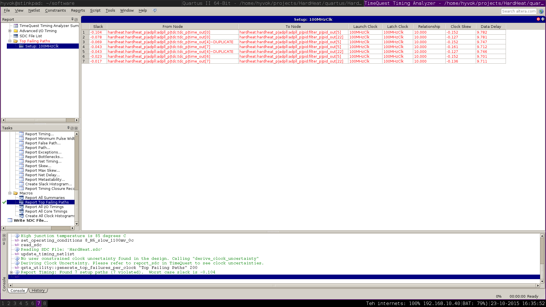The image size is (546, 307).
Task: Select Report Path task
Action: [38, 148]
